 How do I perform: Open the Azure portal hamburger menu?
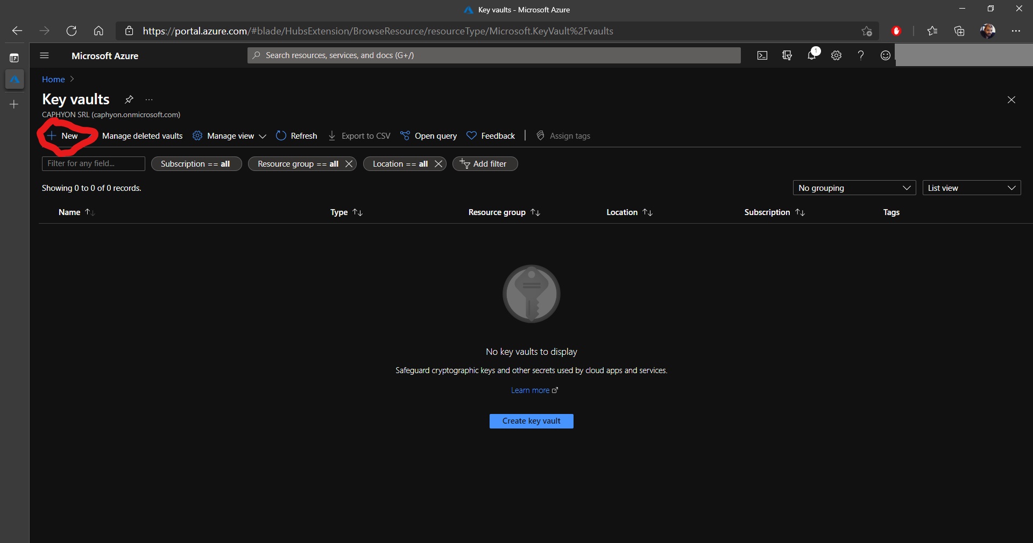(x=45, y=55)
